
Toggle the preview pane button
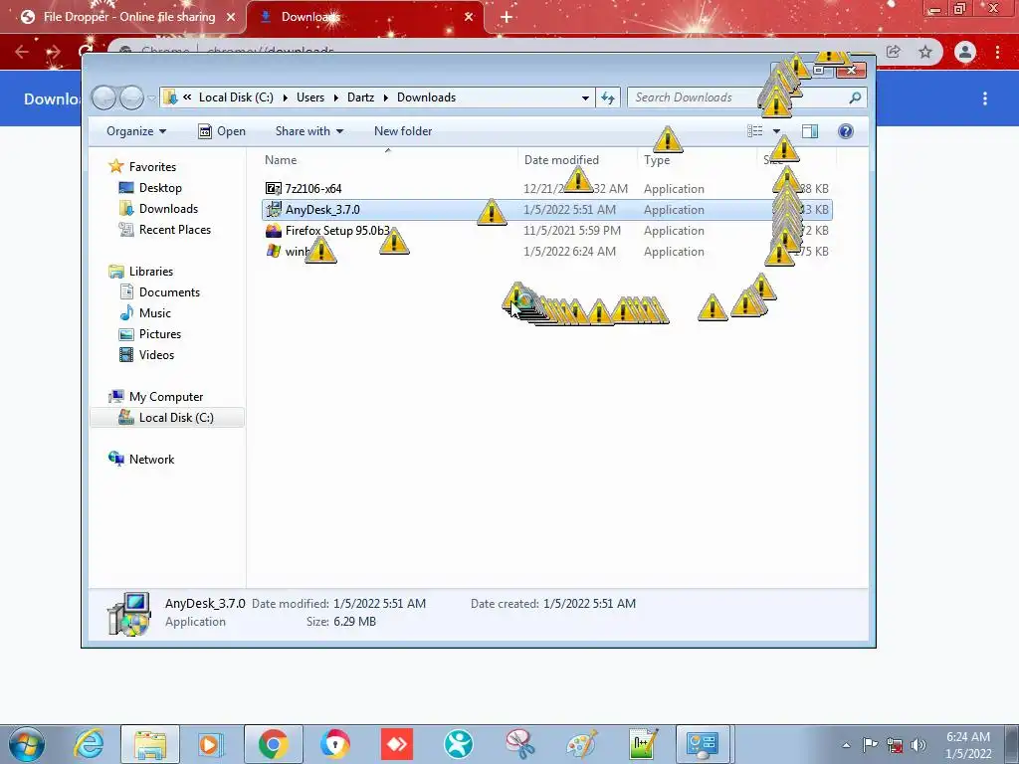pyautogui.click(x=810, y=131)
